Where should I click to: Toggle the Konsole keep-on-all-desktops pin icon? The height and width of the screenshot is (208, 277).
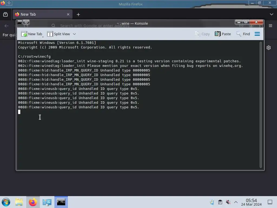click(26, 22)
